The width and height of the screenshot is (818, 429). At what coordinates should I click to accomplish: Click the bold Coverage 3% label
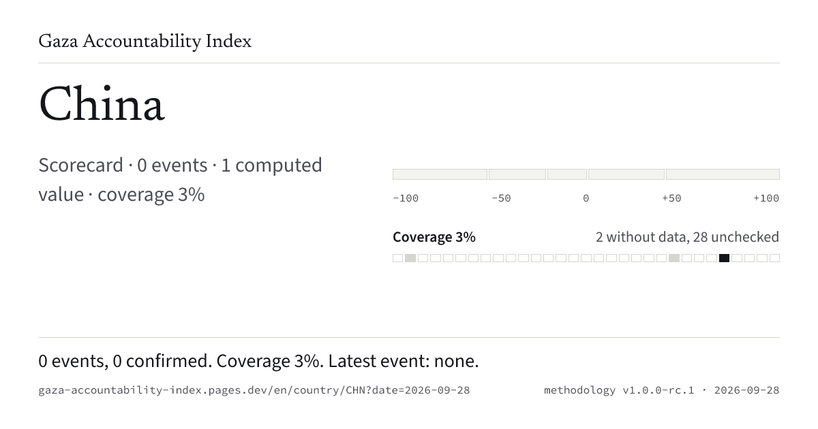[x=434, y=237]
